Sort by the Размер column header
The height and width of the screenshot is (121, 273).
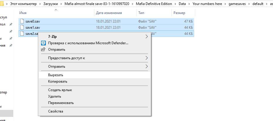coord(179,13)
